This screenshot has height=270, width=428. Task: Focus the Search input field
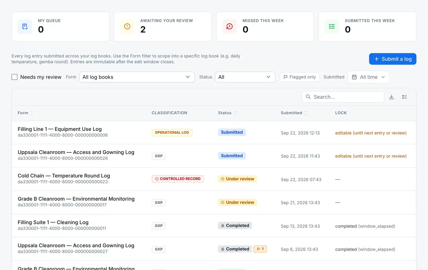click(x=343, y=97)
